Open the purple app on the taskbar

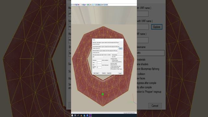(x=90, y=115)
